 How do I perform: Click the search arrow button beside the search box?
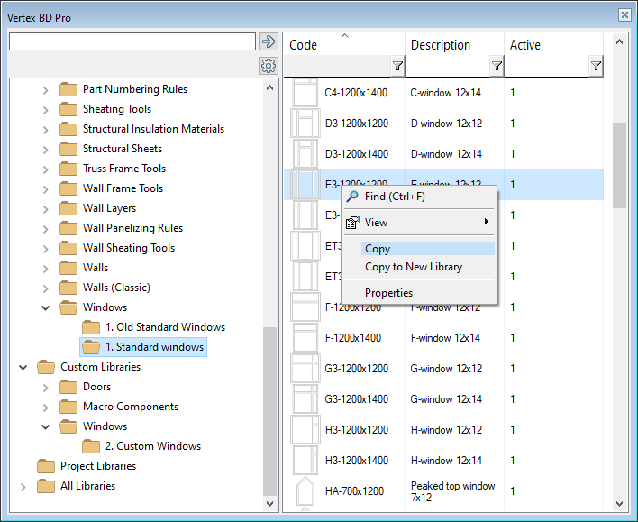click(268, 41)
